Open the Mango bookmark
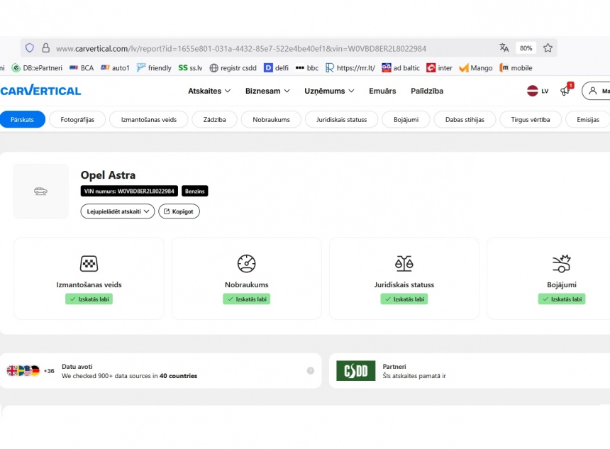Screen dimensions: 610x449 click(476, 68)
